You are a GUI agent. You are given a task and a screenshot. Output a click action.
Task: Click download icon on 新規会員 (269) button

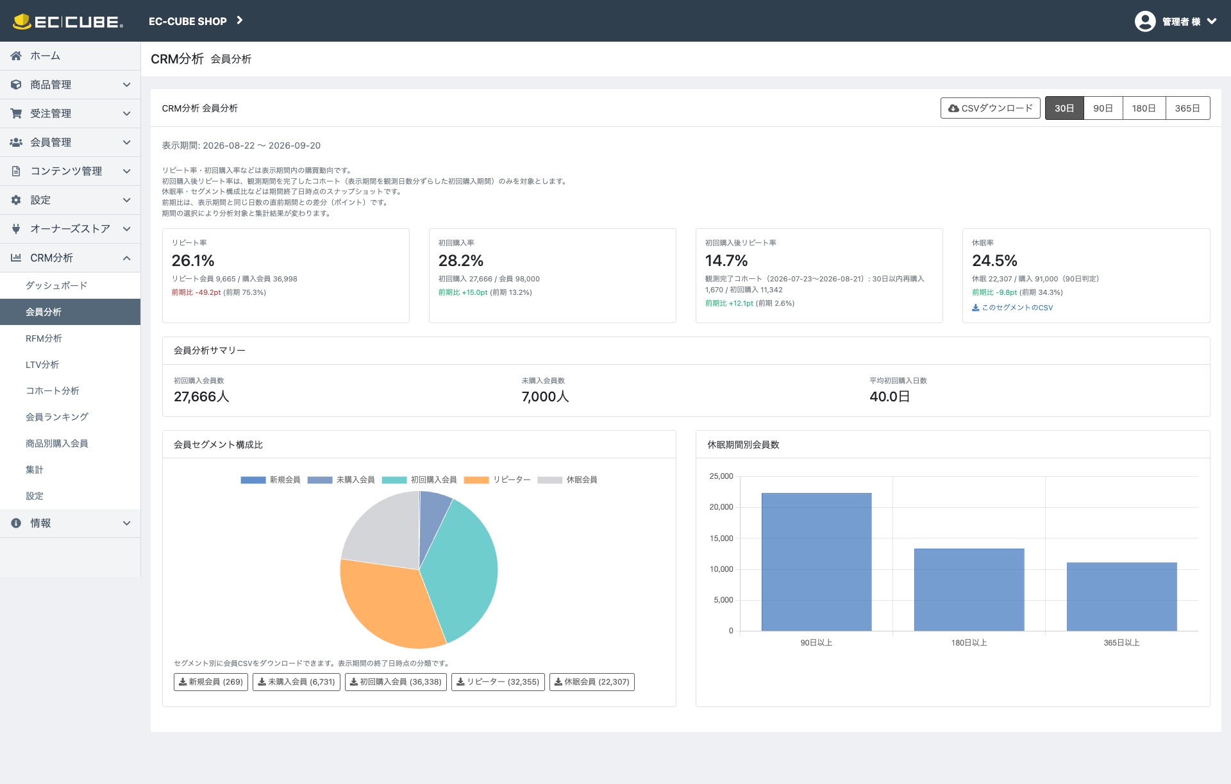coord(183,682)
